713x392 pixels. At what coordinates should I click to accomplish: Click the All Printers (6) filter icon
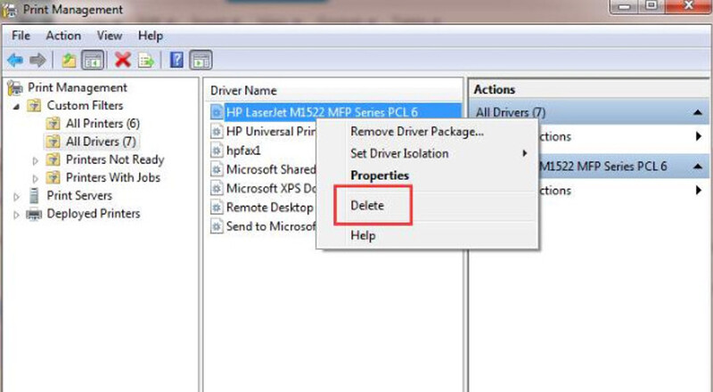[x=53, y=124]
